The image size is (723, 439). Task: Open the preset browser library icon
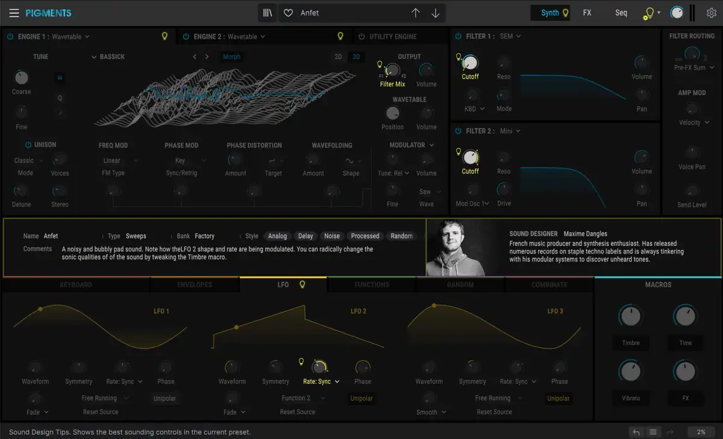coord(268,13)
